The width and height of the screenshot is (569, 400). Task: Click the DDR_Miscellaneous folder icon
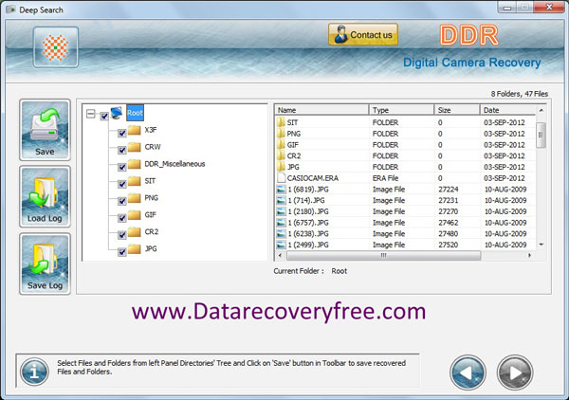click(x=135, y=164)
